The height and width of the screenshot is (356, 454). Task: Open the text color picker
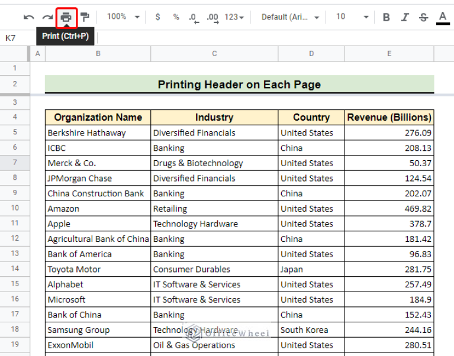pos(443,17)
